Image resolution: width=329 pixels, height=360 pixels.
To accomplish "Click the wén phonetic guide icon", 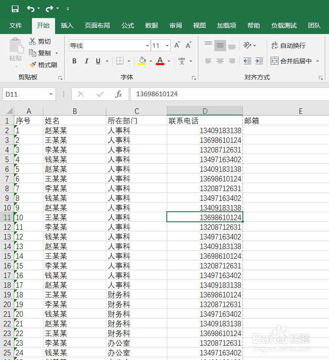I will [x=182, y=61].
